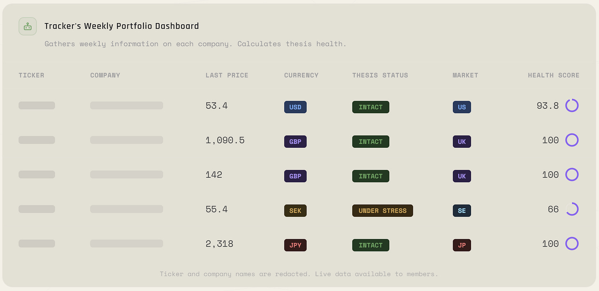Click the health ring for score 93.8
The width and height of the screenshot is (599, 291).
572,106
